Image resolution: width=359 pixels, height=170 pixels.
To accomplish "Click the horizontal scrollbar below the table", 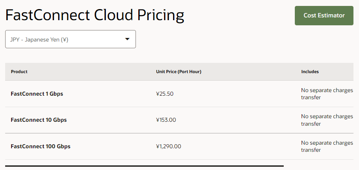I will [x=144, y=166].
